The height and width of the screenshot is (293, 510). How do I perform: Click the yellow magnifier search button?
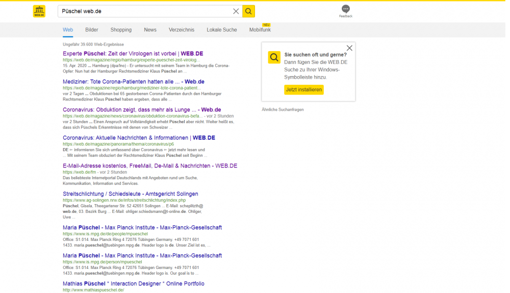(248, 11)
